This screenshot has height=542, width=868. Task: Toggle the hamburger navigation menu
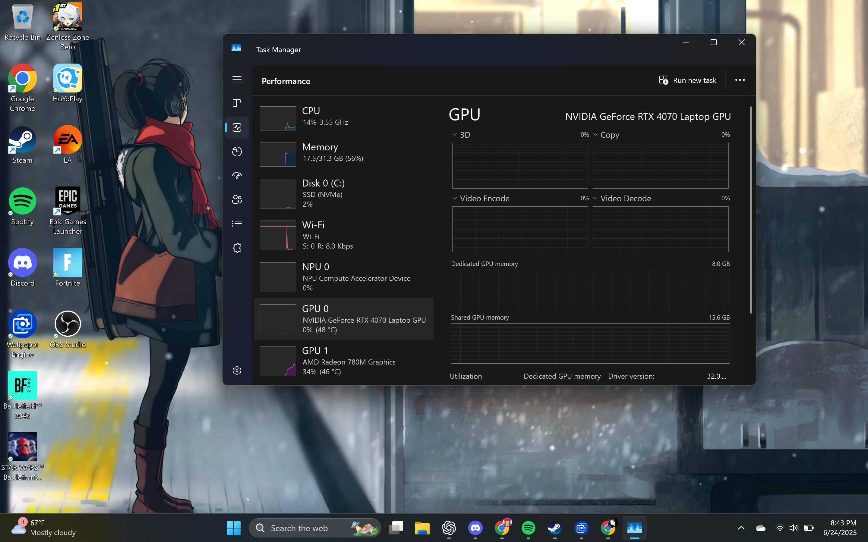(237, 79)
